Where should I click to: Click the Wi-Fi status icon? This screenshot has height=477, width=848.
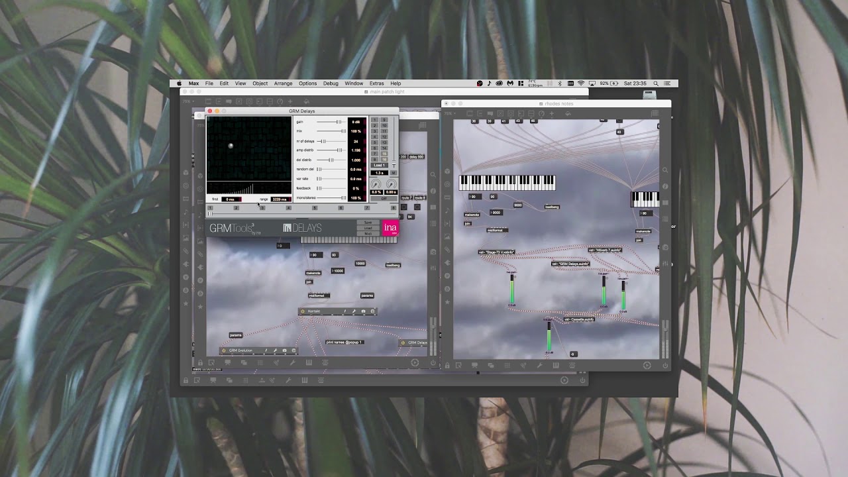click(x=581, y=83)
